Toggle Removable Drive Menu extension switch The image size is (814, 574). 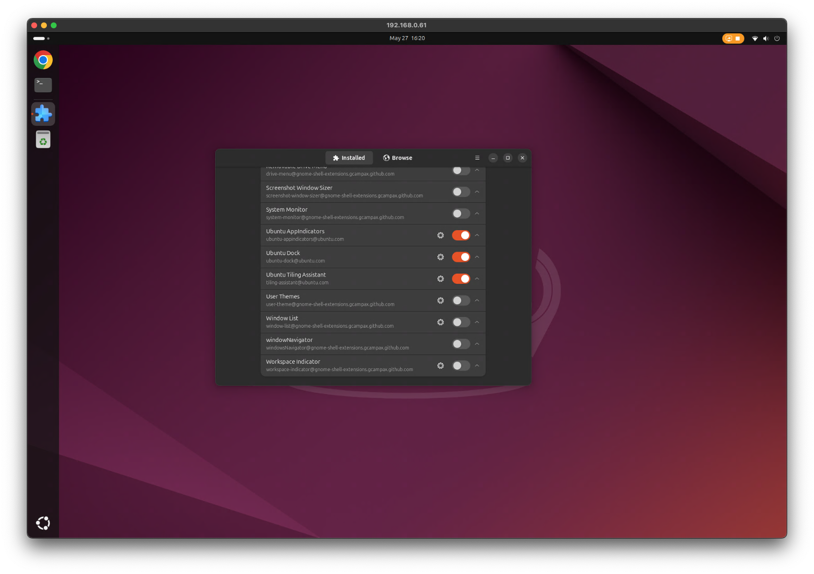click(461, 171)
